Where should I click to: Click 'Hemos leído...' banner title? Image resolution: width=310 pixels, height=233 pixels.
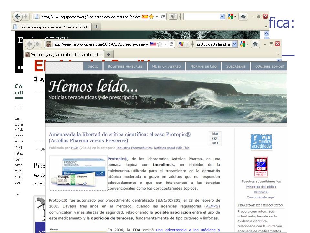pos(93,86)
